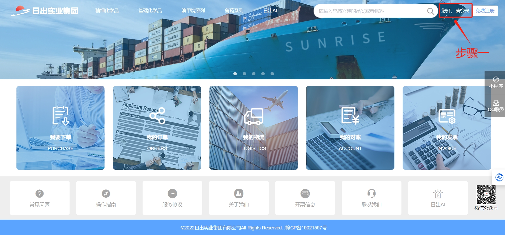Open the 我的物流 truck icon

click(254, 116)
